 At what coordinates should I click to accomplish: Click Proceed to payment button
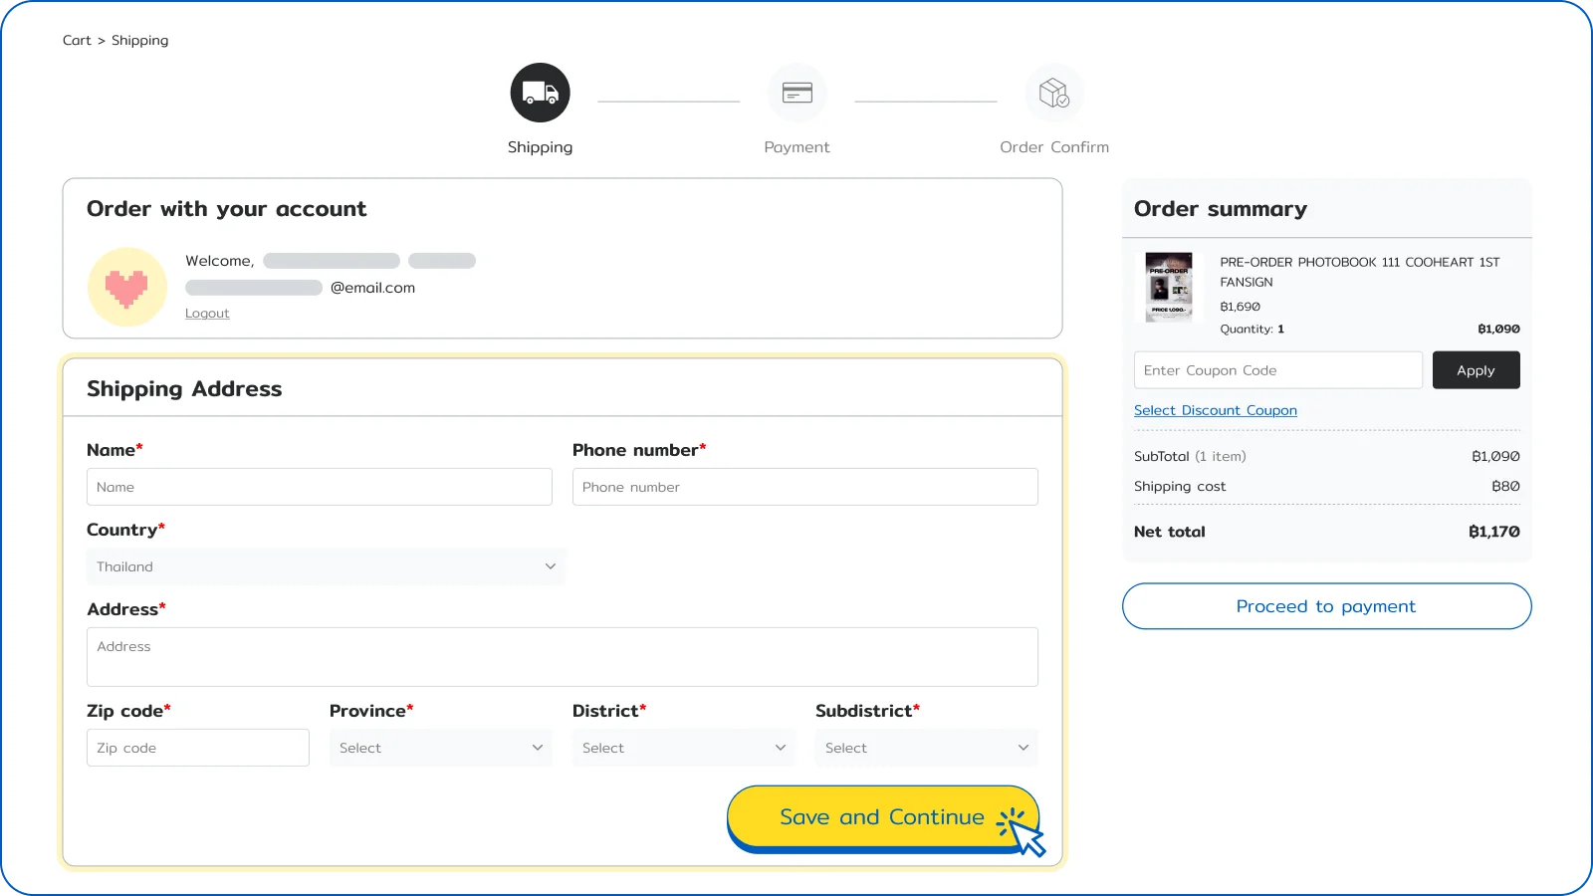pos(1326,606)
